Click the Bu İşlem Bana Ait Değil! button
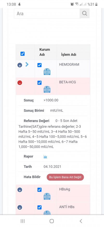 point(65,177)
